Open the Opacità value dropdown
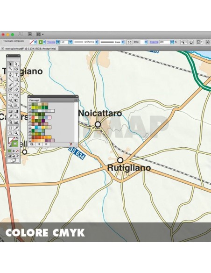 (172, 42)
